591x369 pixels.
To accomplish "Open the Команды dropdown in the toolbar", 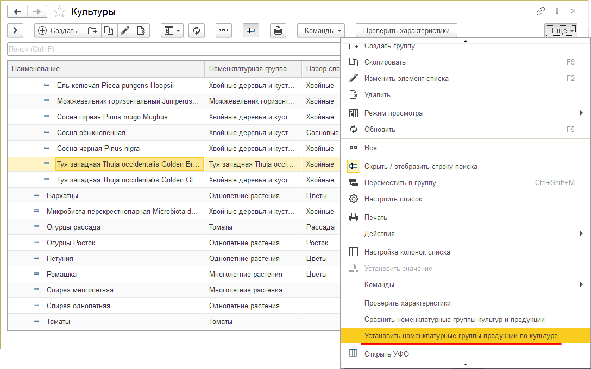I will 321,30.
